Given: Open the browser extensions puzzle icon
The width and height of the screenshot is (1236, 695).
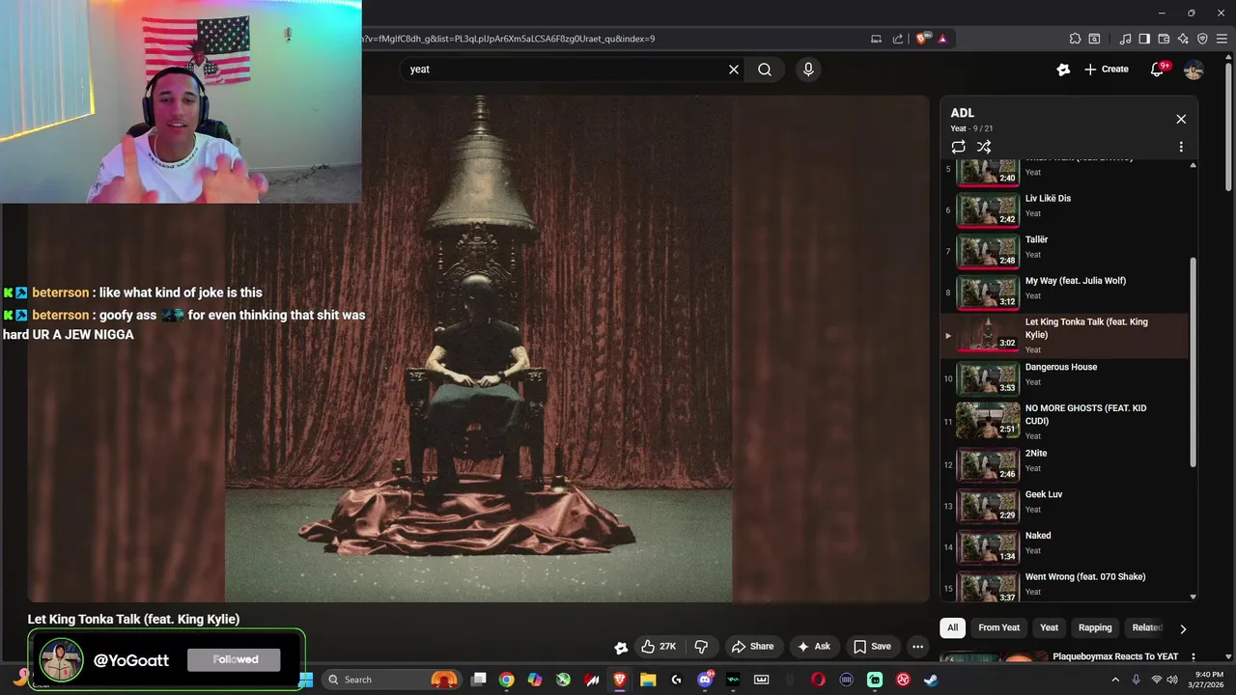Looking at the screenshot, I should 1075,39.
